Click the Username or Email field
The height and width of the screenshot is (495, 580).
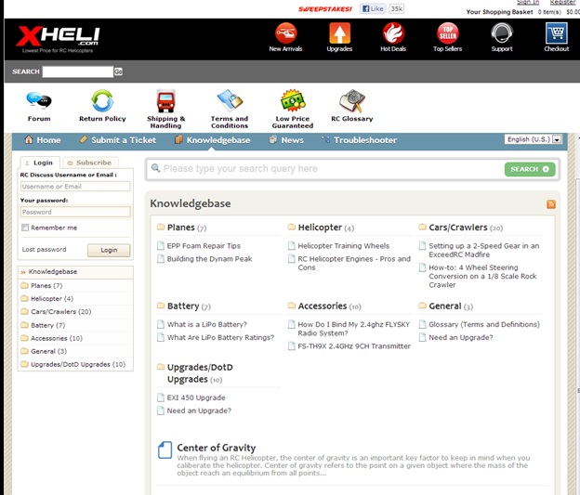pos(75,187)
